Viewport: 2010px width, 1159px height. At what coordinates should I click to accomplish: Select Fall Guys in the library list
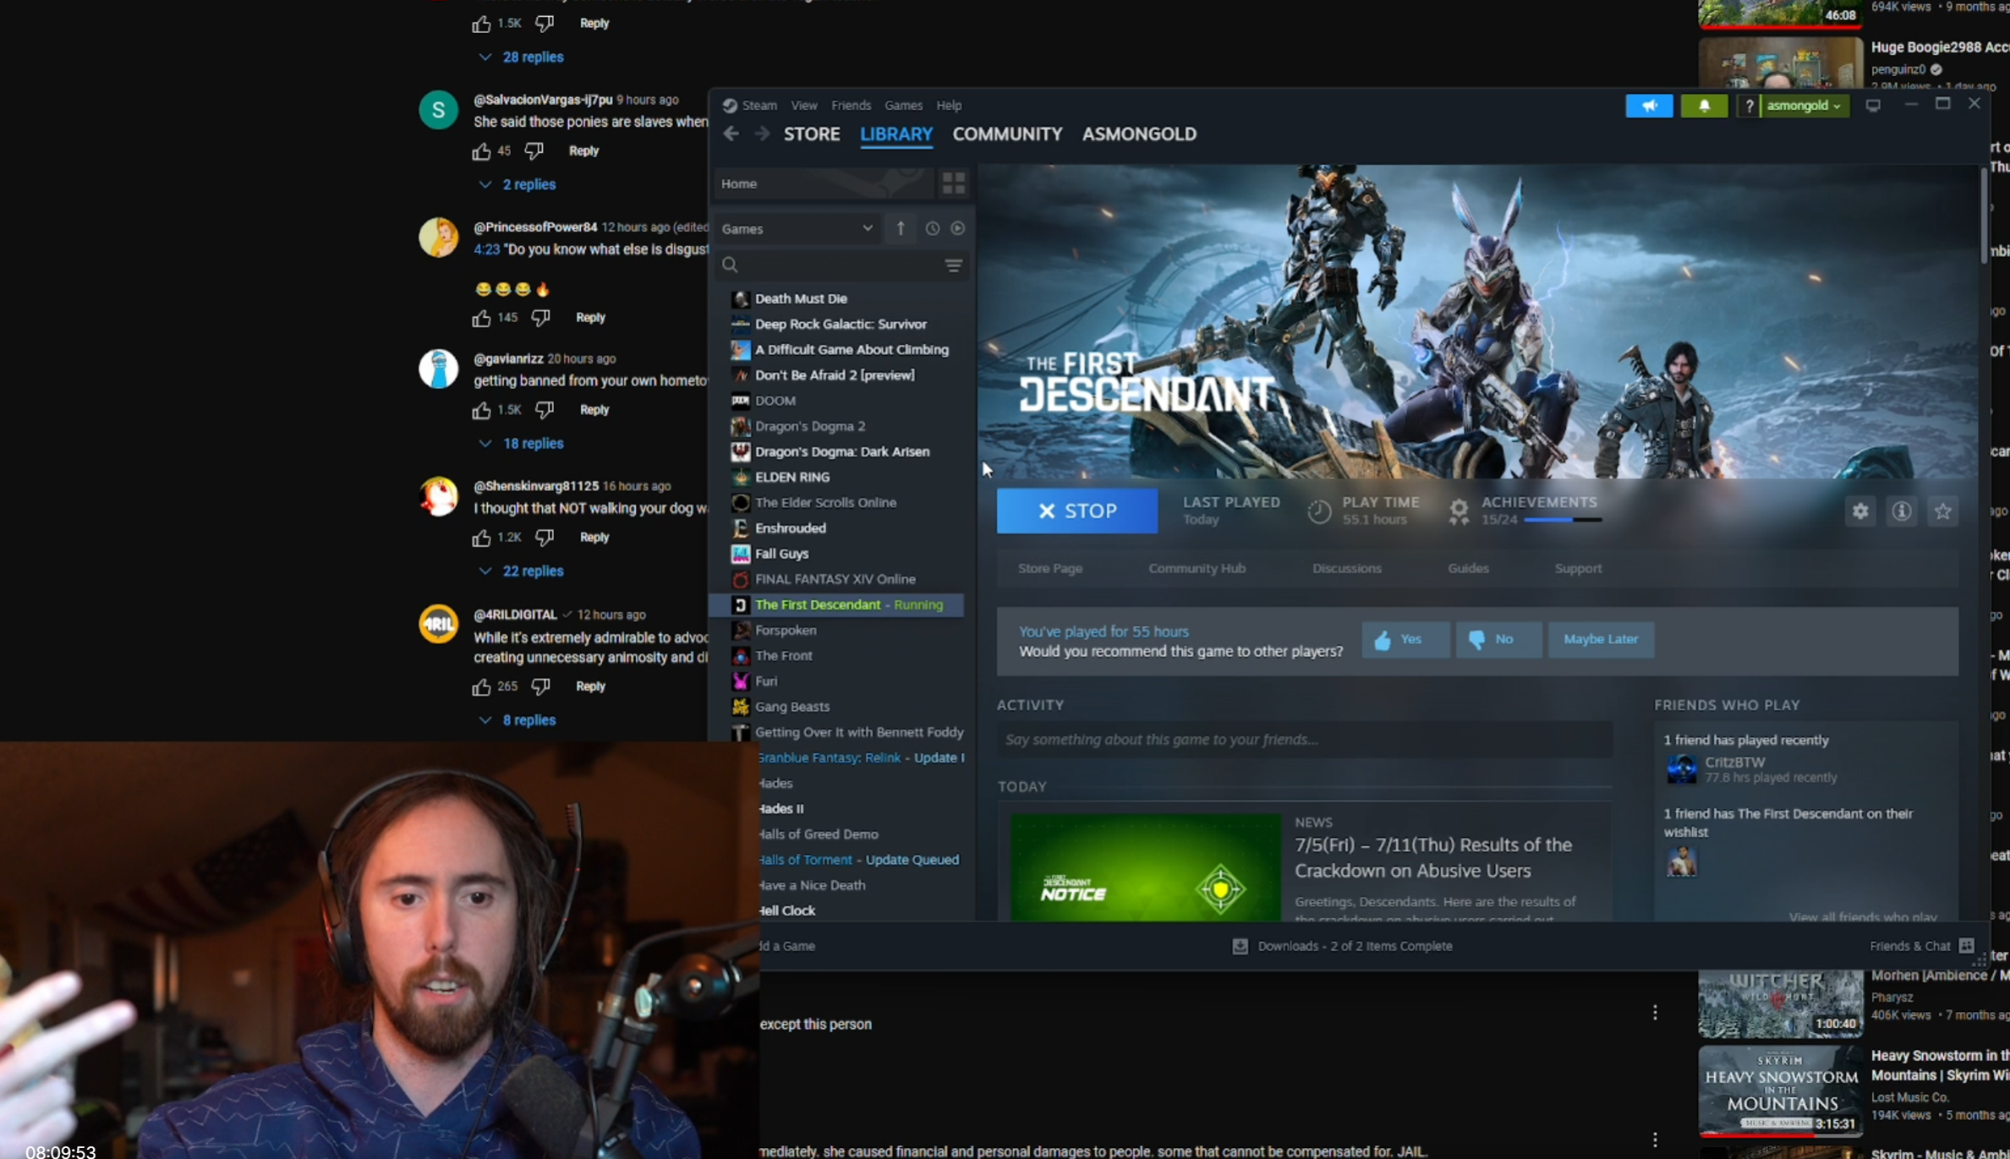pyautogui.click(x=781, y=554)
